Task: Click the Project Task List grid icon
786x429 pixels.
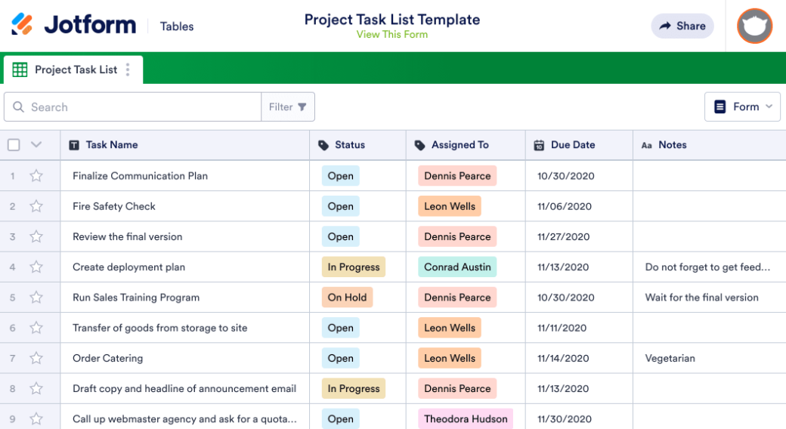Action: [20, 69]
